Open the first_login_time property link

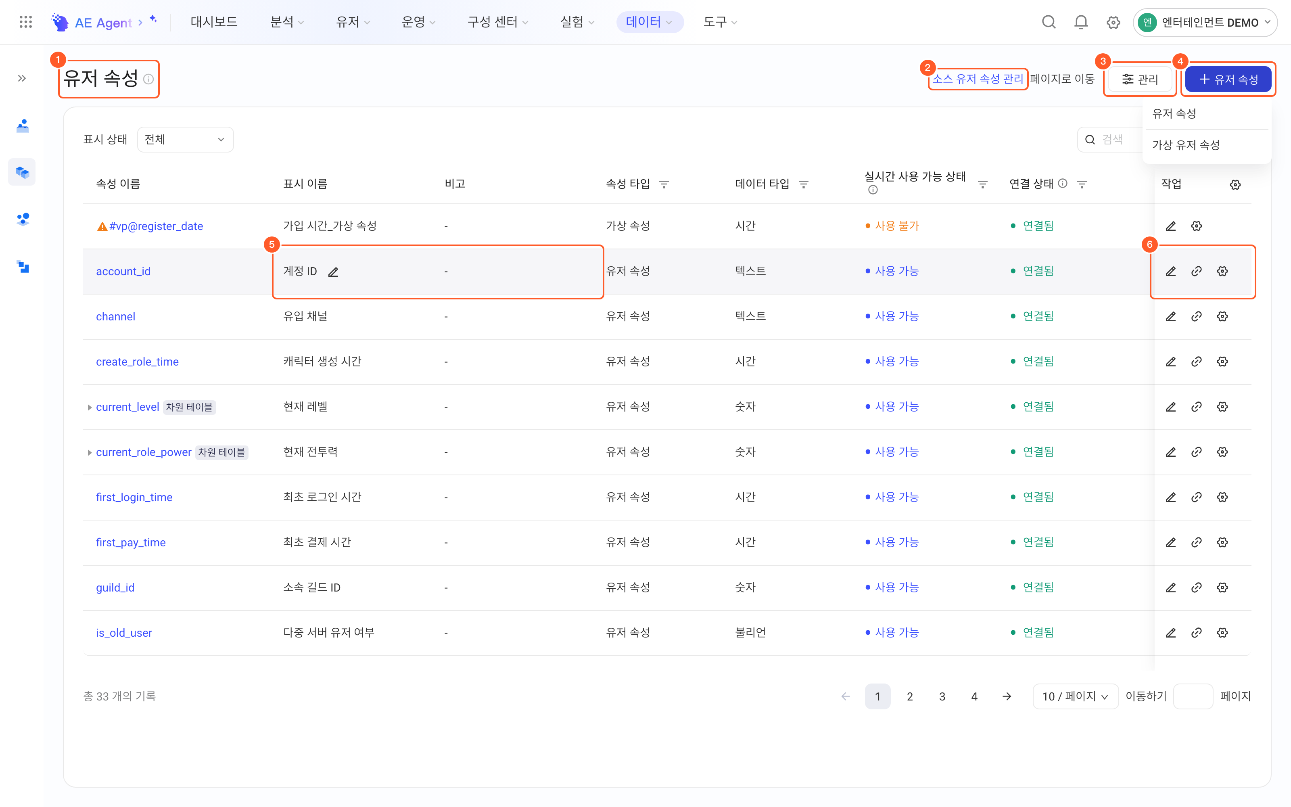[x=134, y=498]
